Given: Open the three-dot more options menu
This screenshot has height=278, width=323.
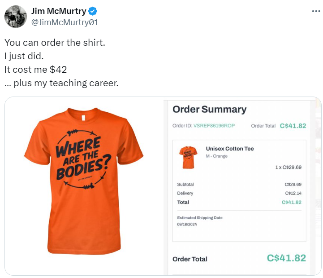Looking at the screenshot, I should click(x=316, y=11).
